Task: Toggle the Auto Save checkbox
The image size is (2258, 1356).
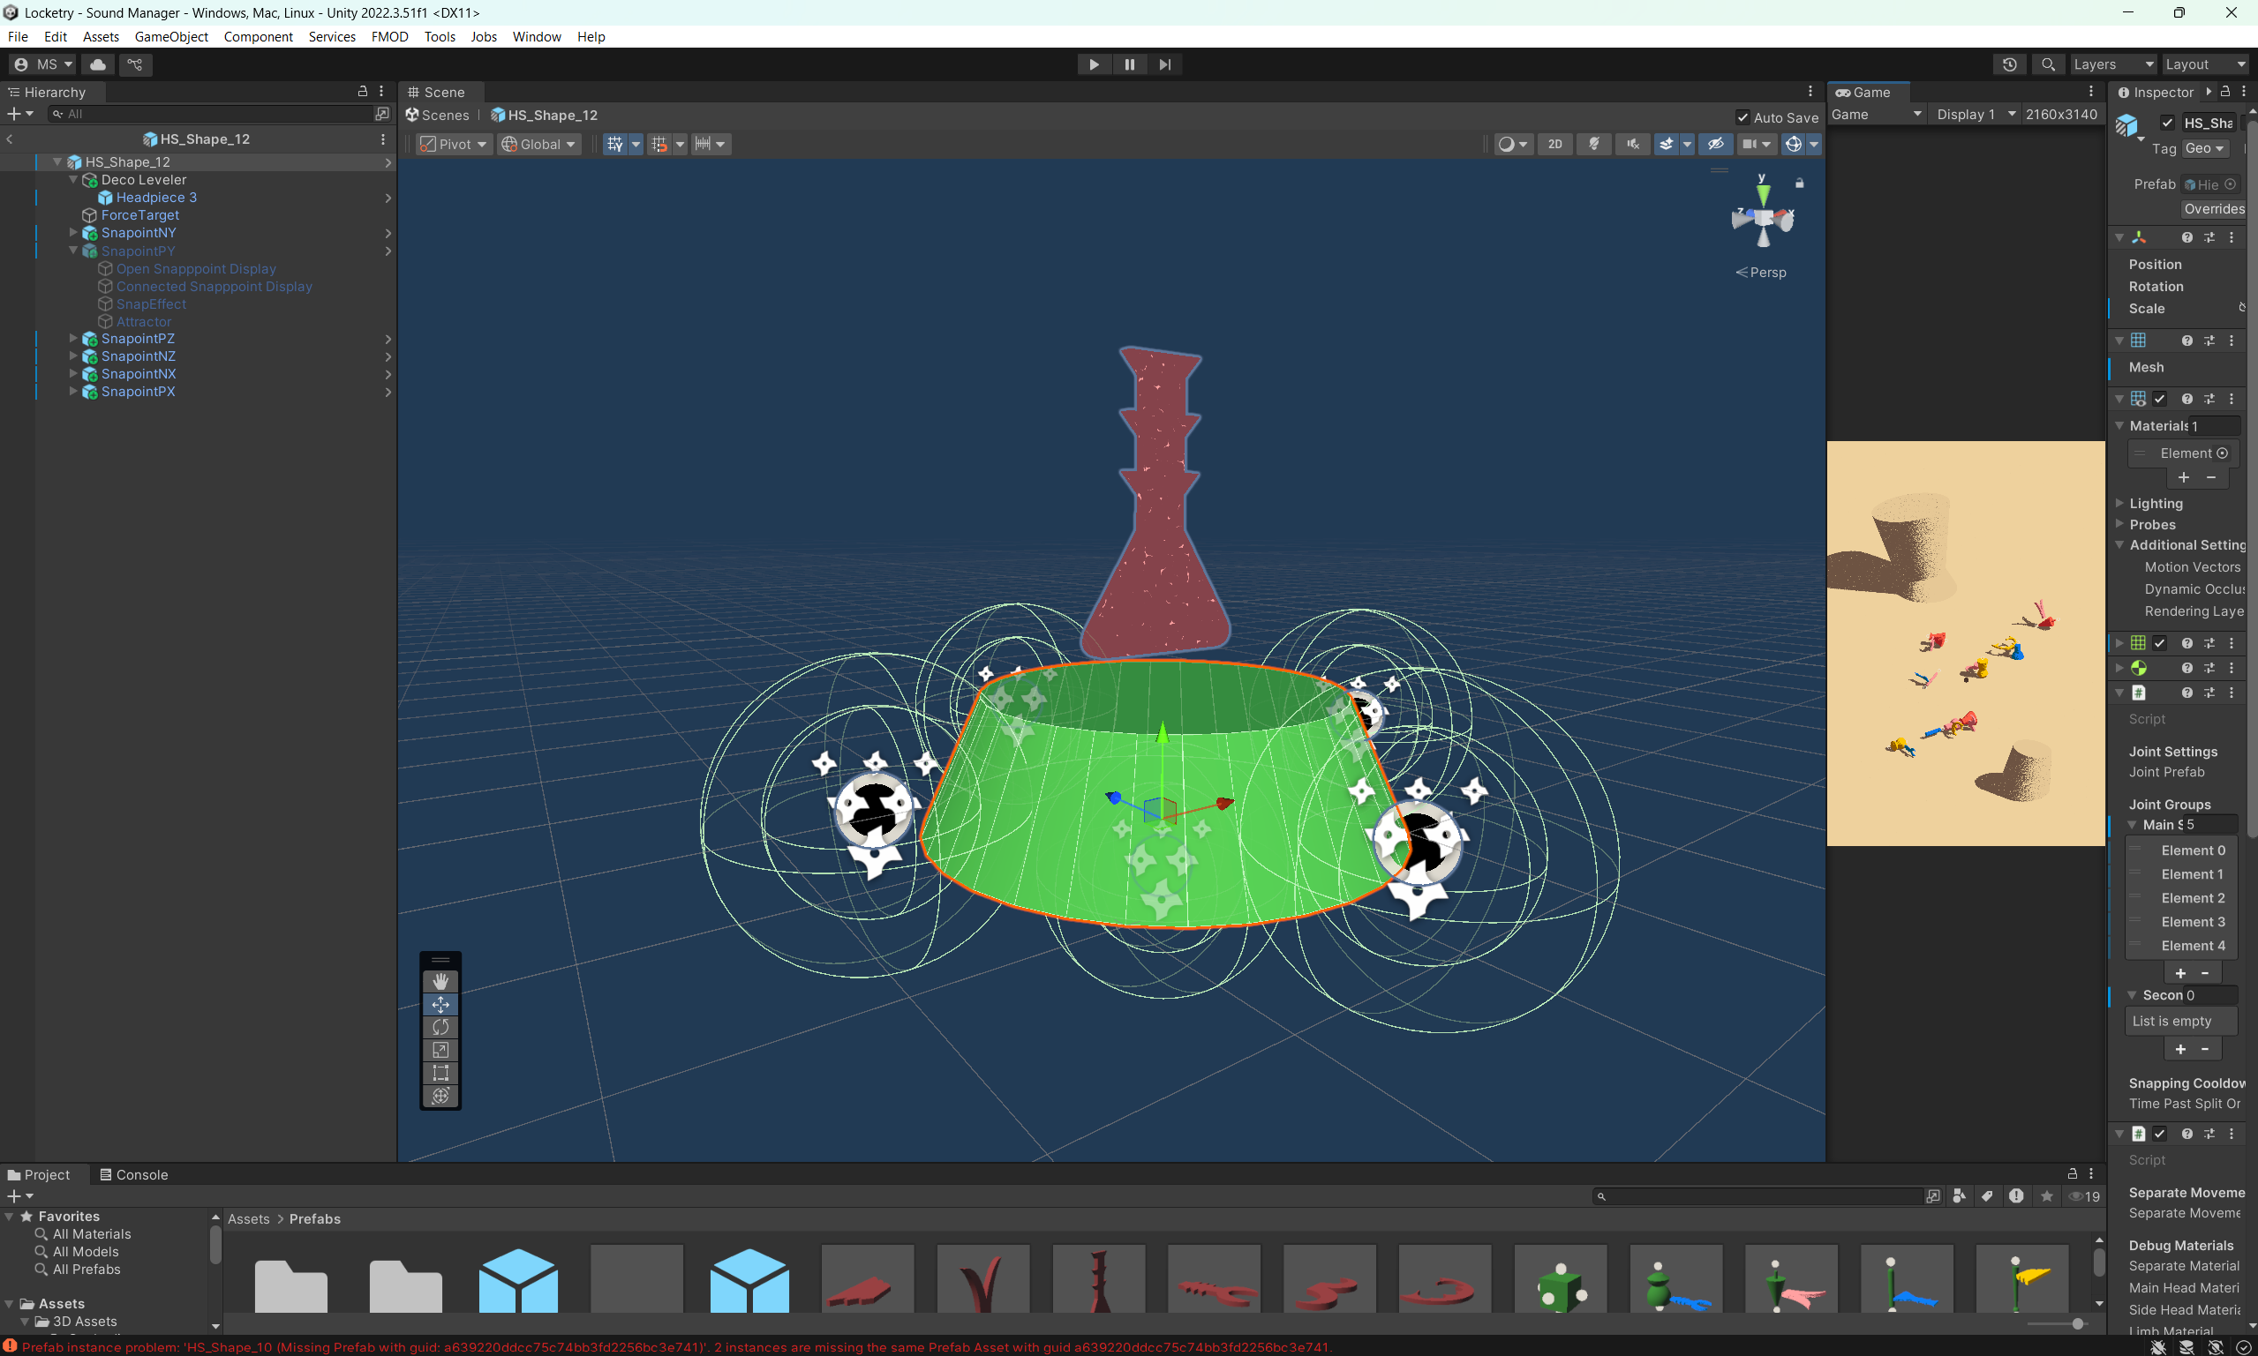Action: (x=1742, y=117)
